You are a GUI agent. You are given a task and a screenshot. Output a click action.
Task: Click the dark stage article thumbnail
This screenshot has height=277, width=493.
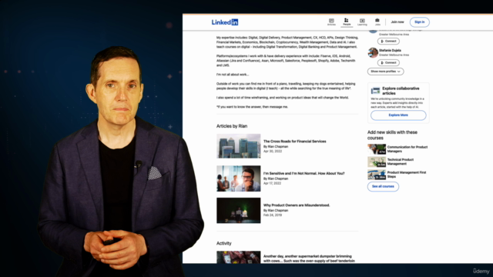coord(239,210)
